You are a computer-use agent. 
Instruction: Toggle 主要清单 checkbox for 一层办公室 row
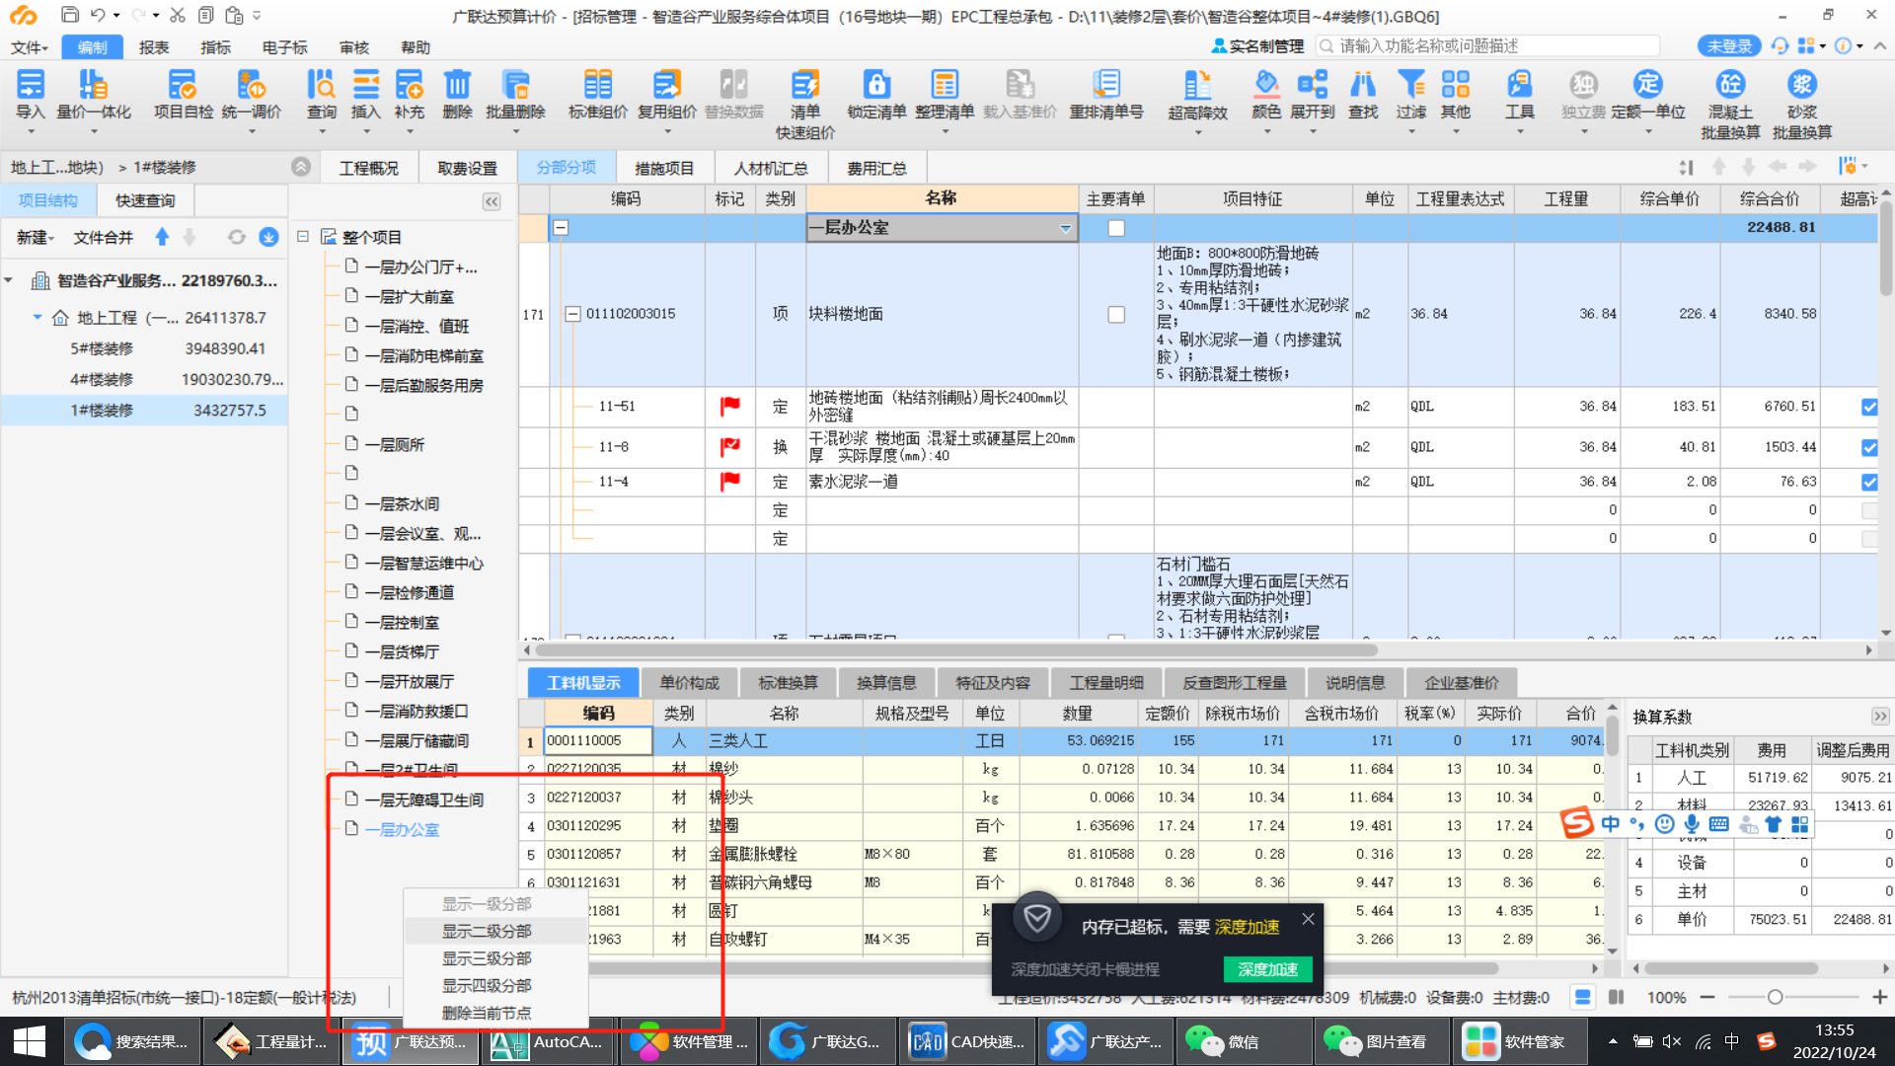click(x=1116, y=228)
